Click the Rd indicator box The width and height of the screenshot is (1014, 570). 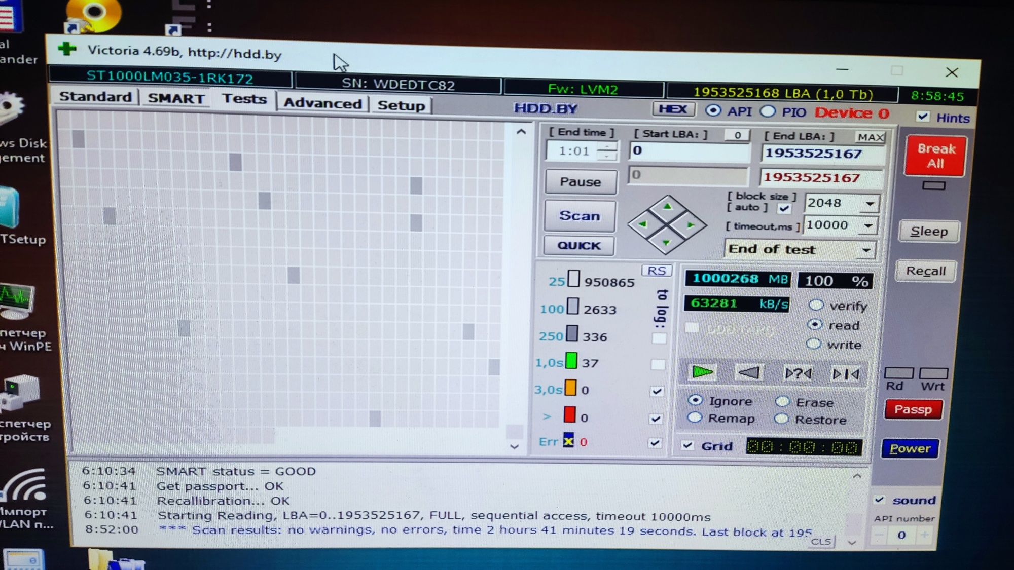[x=898, y=373]
